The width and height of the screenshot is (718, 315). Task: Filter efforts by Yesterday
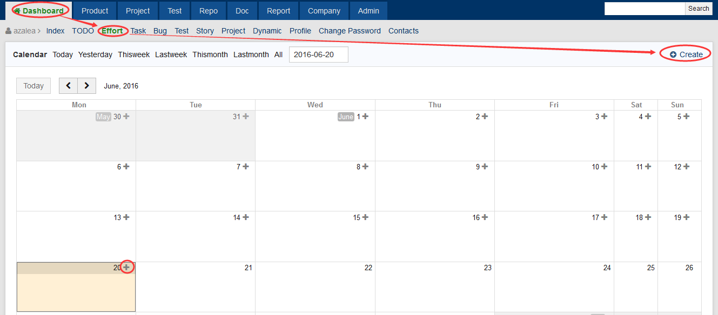(x=95, y=54)
